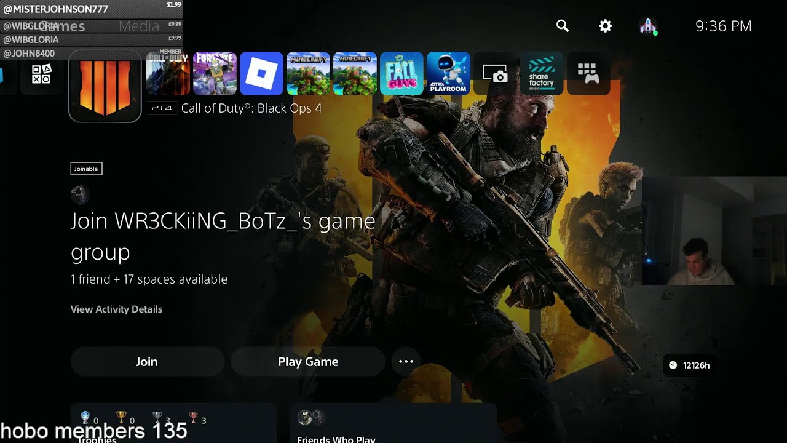Click the title 'Call of Duty®: Black Ops 4'

tap(251, 108)
